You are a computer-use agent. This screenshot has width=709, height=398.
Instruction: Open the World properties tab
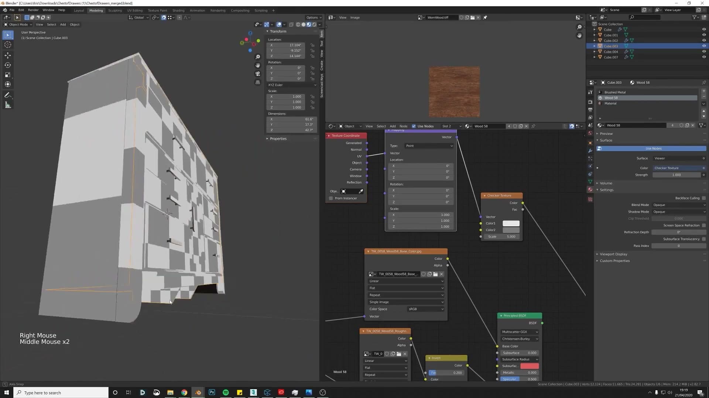point(590,133)
